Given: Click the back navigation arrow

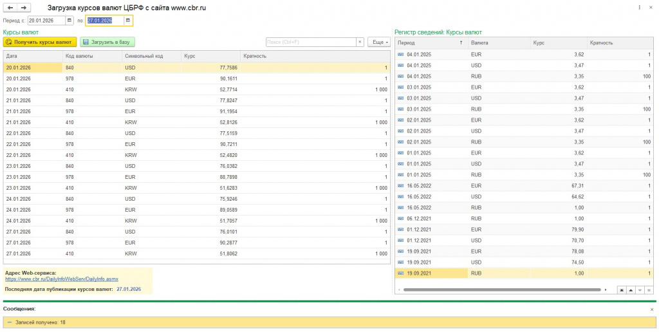Looking at the screenshot, I should pos(10,8).
